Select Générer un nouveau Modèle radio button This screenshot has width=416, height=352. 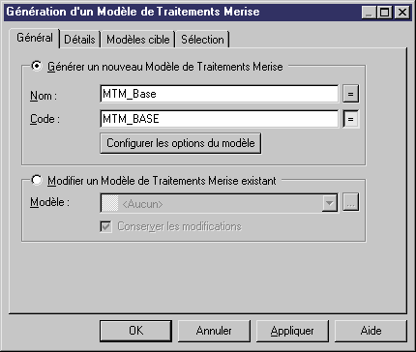tap(37, 66)
